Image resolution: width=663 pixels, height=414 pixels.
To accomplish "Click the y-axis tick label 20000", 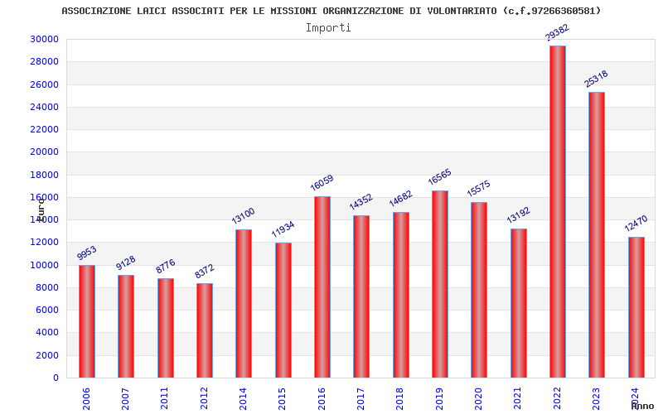I will click(45, 152).
